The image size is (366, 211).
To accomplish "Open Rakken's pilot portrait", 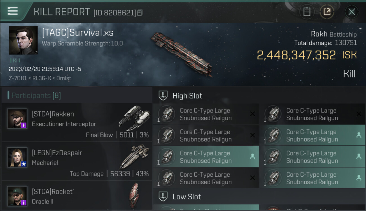I will (x=17, y=118).
